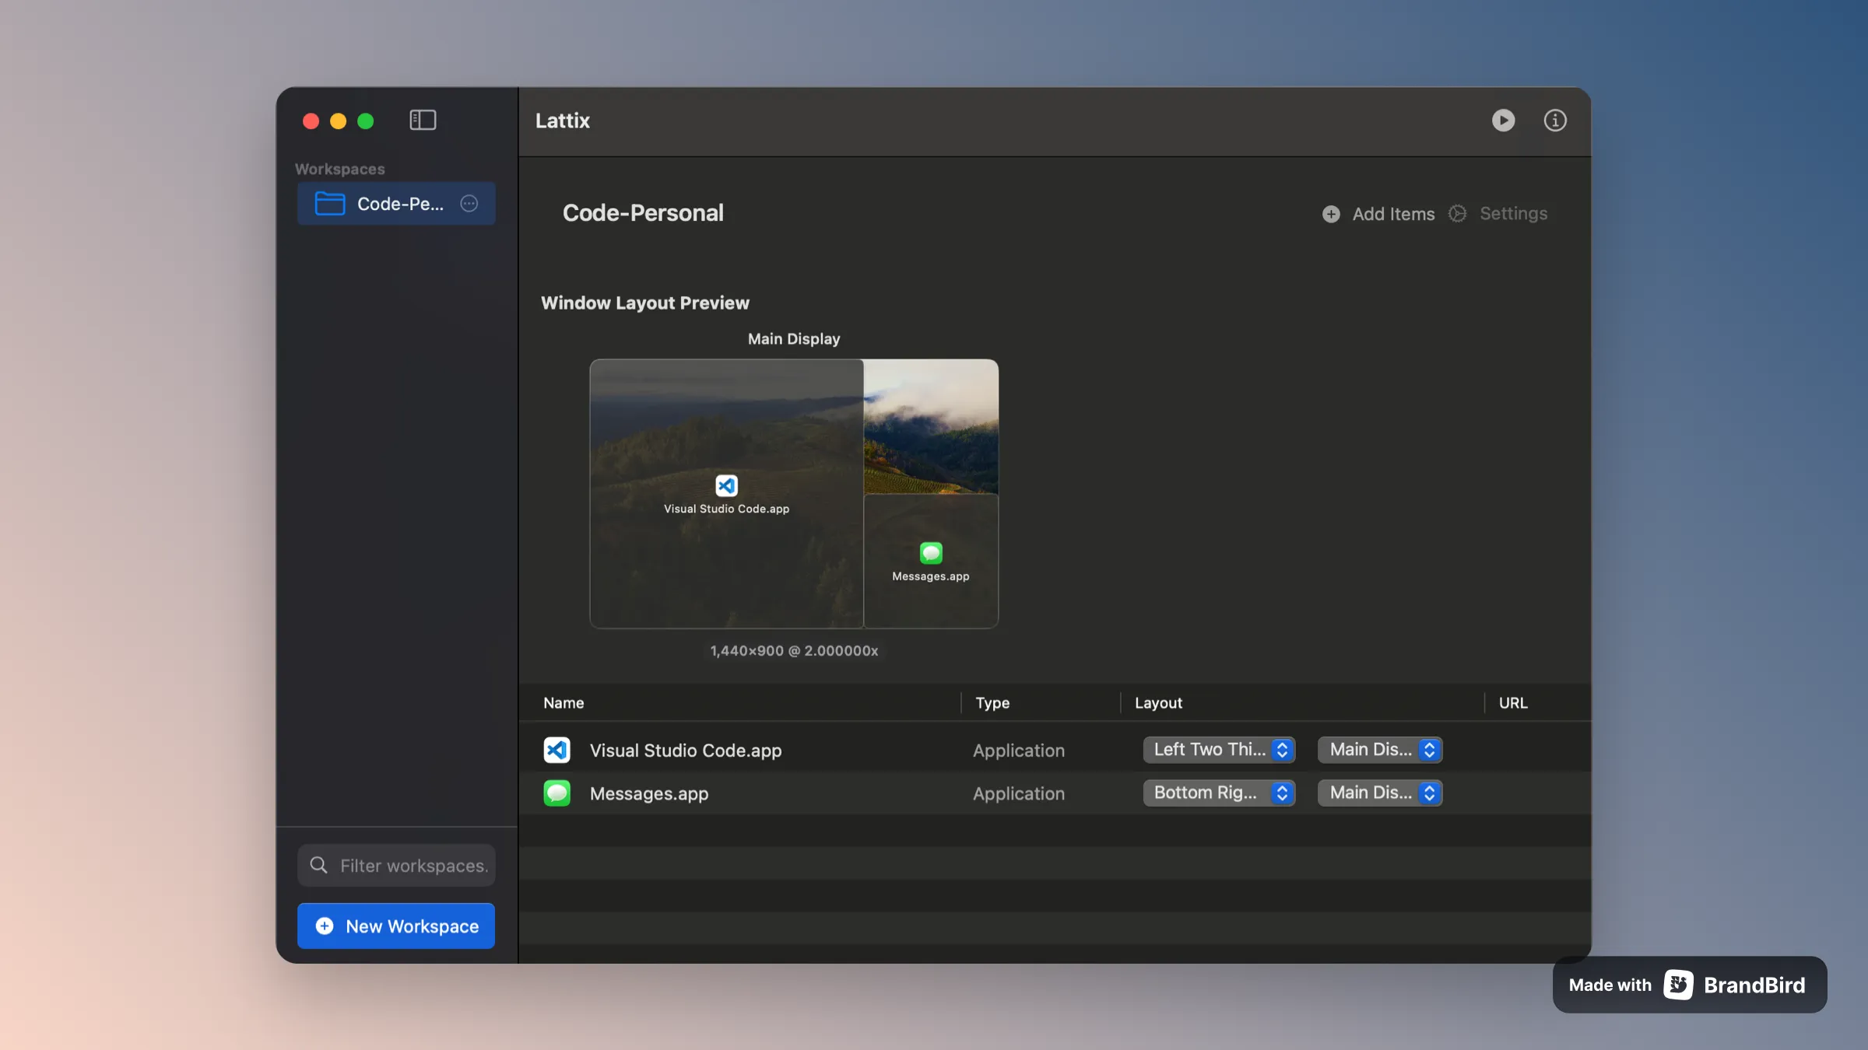Screen dimensions: 1868x1050
Task: Click the magnifying glass in the filter field
Action: tap(319, 865)
